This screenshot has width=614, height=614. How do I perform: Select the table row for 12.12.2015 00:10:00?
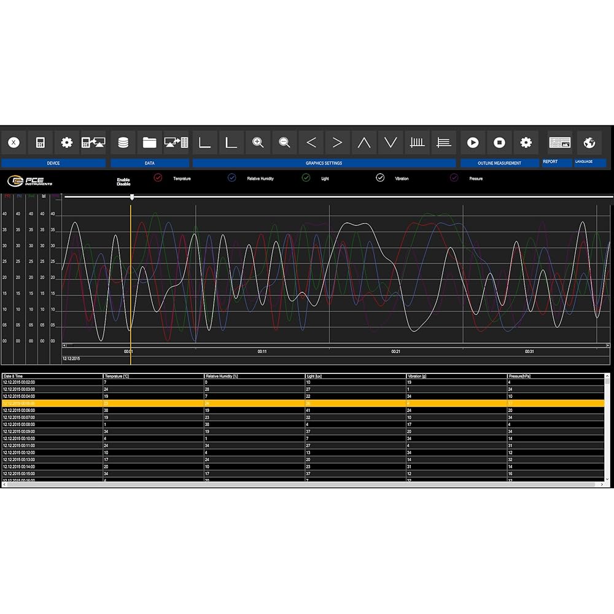52,438
